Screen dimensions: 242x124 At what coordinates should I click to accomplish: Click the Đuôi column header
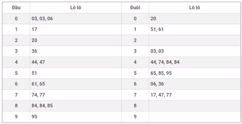135,7
